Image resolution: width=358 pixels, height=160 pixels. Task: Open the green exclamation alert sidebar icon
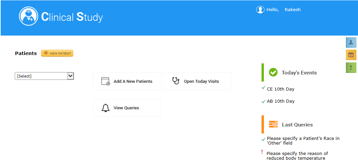pyautogui.click(x=351, y=68)
